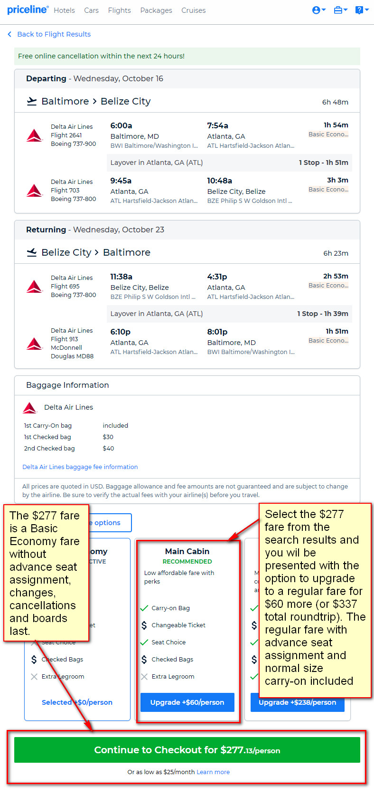374x796 pixels.
Task: Click 'Free online cancellation' banner text
Action: [x=101, y=56]
